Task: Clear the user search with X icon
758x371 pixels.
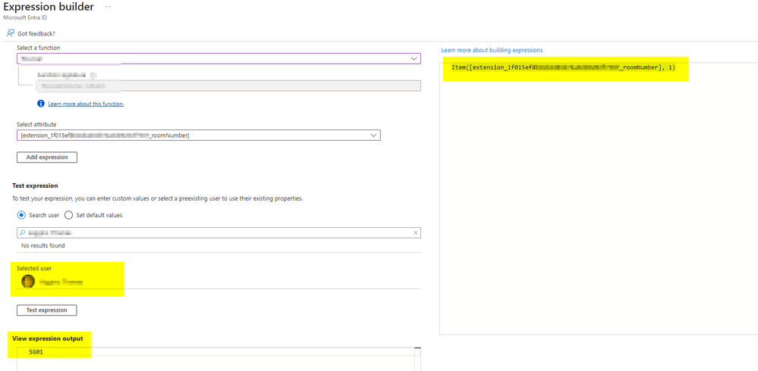Action: pyautogui.click(x=415, y=232)
